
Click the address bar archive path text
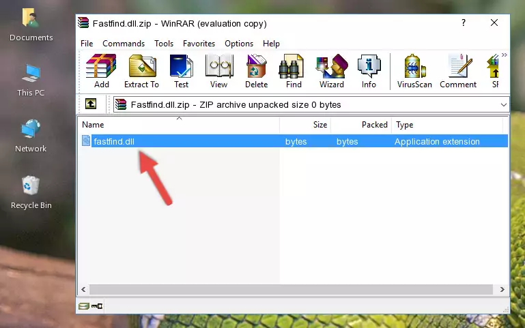[236, 104]
